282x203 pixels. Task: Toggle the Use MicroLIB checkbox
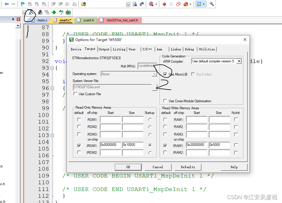click(x=165, y=74)
